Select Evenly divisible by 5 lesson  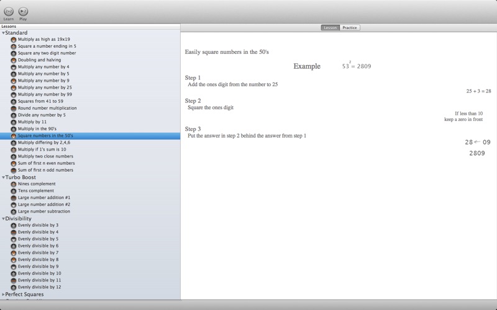point(38,239)
